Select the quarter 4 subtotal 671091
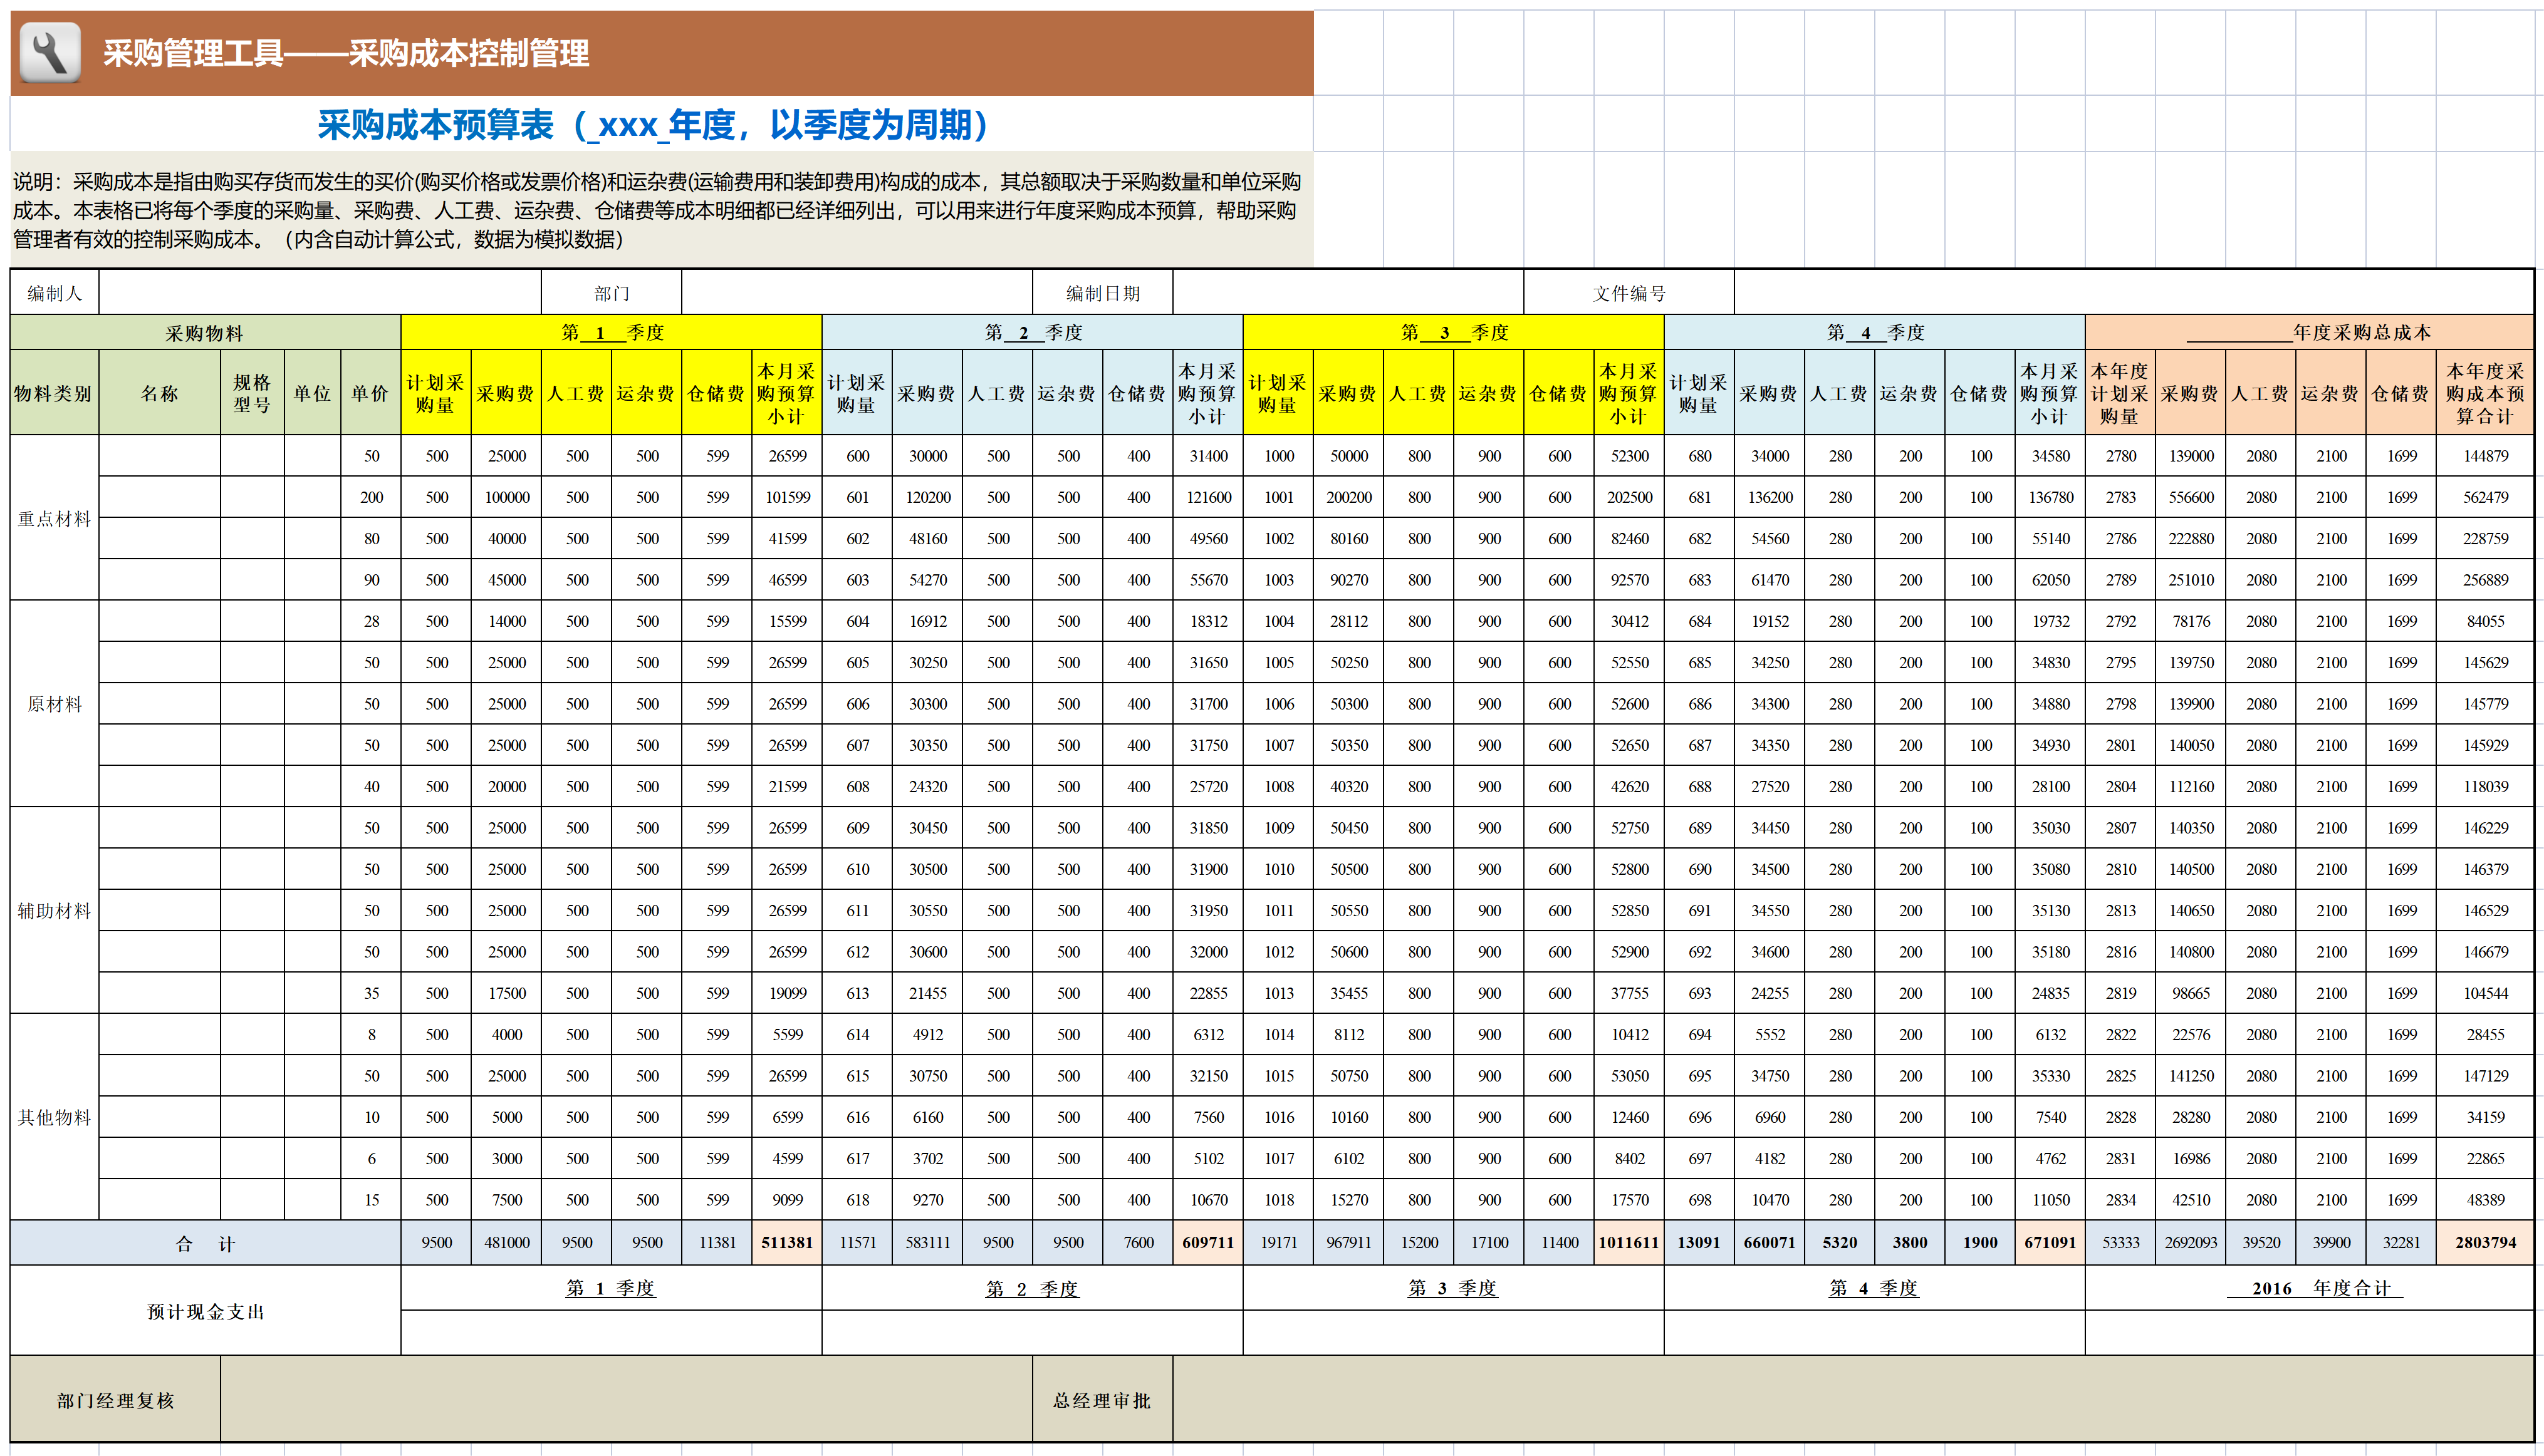The width and height of the screenshot is (2544, 1456). coord(2051,1243)
